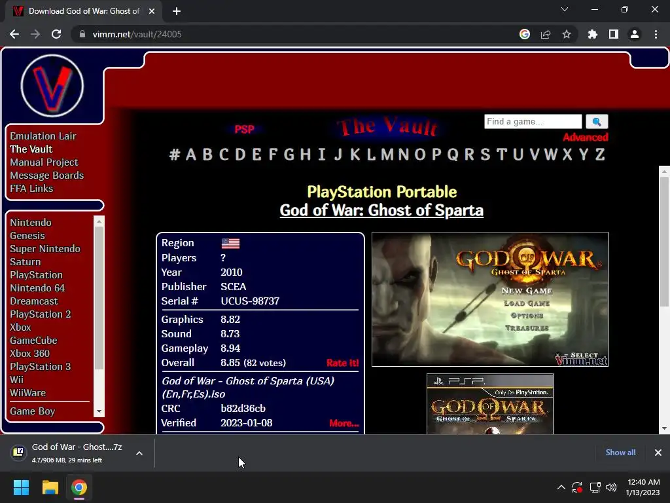The height and width of the screenshot is (503, 670).
Task: Open the tab search chevron
Action: click(565, 9)
